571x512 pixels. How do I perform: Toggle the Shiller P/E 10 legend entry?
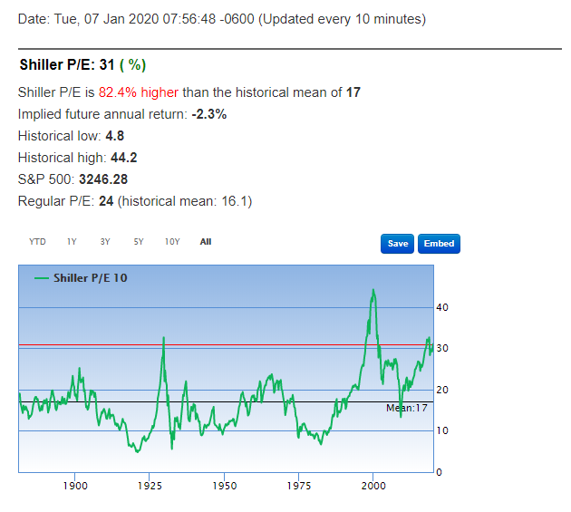81,278
